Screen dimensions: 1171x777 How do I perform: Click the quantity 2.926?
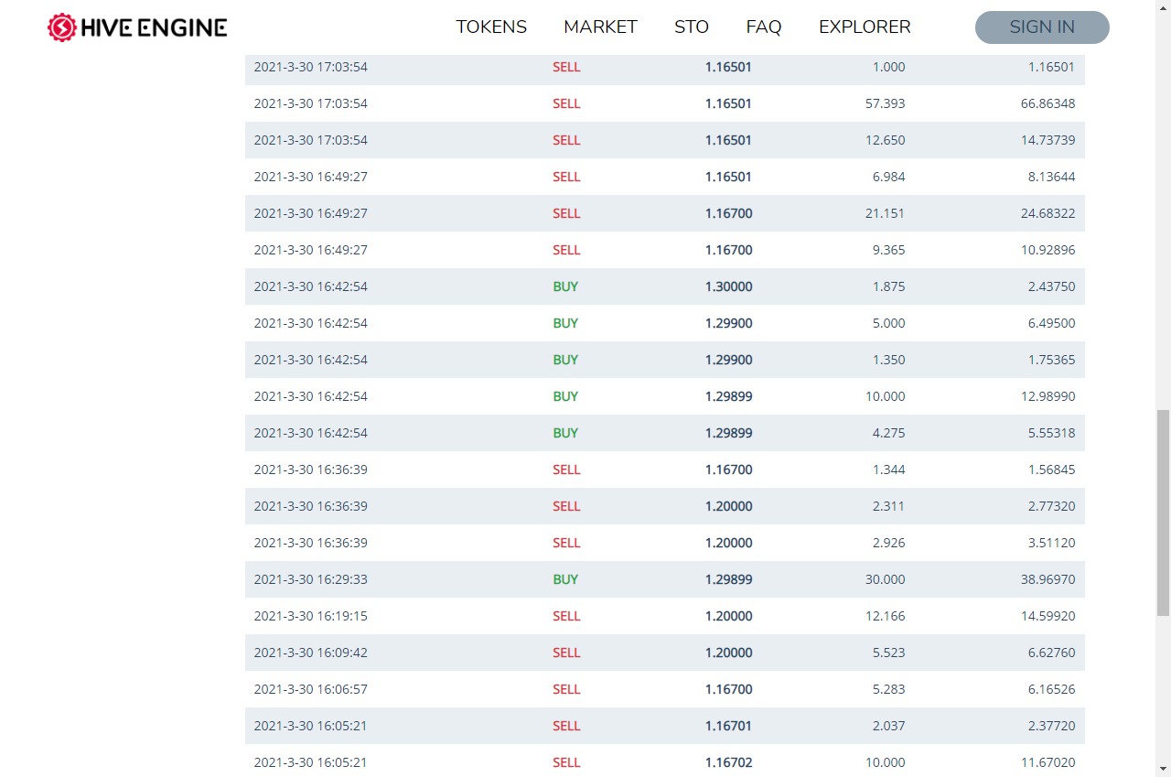[x=888, y=543]
